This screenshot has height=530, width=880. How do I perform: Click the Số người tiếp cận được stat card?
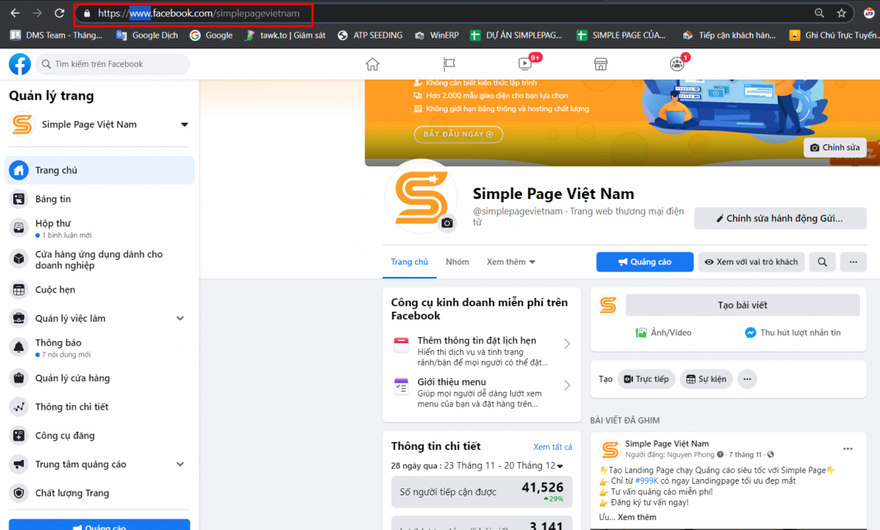click(482, 492)
